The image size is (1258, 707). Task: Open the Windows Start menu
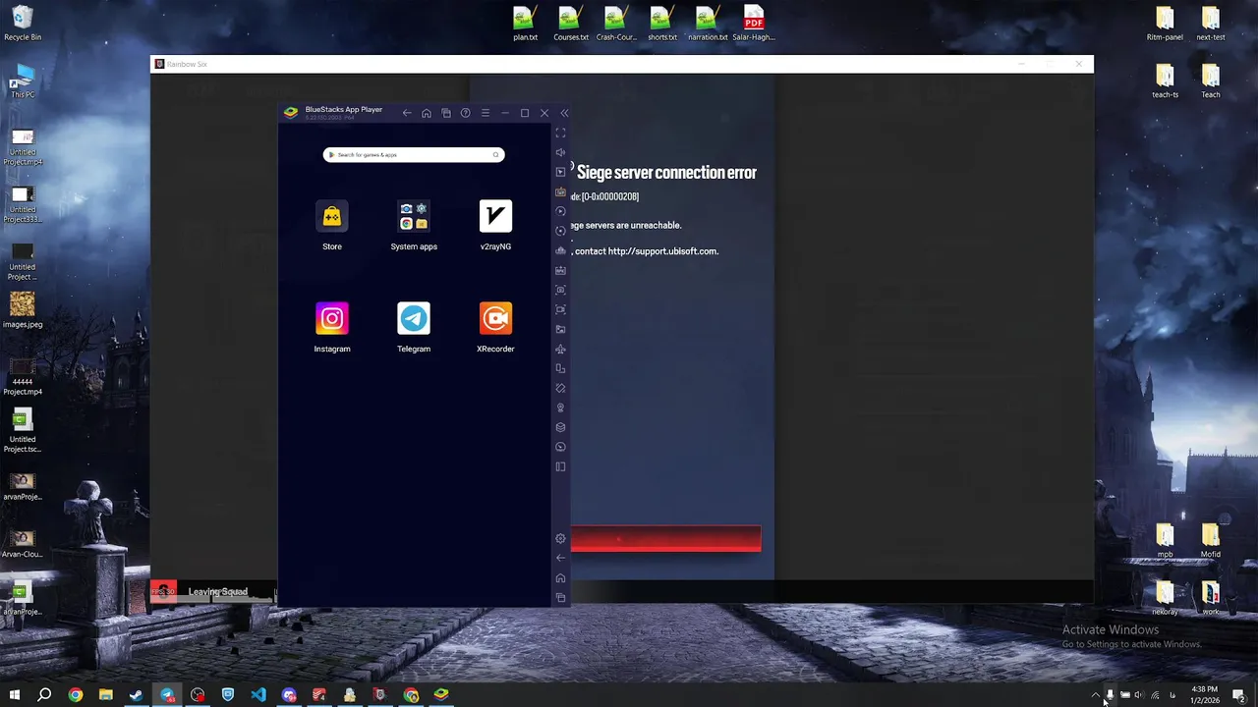coord(15,695)
